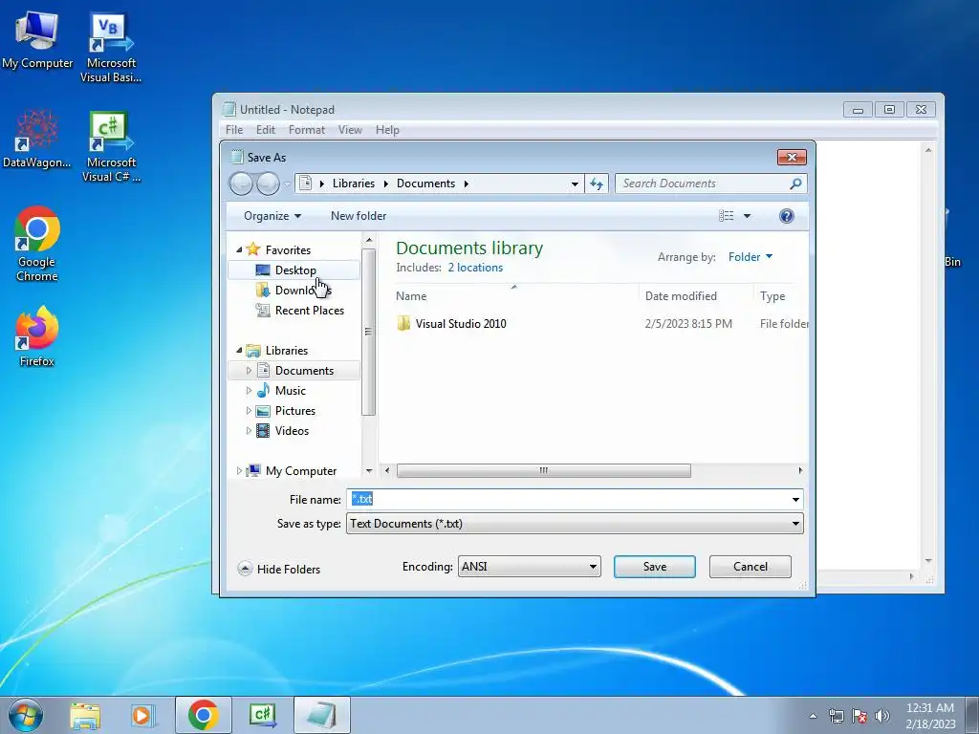979x734 pixels.
Task: Open the recent pages dropdown beside navigation arrows
Action: pos(287,184)
